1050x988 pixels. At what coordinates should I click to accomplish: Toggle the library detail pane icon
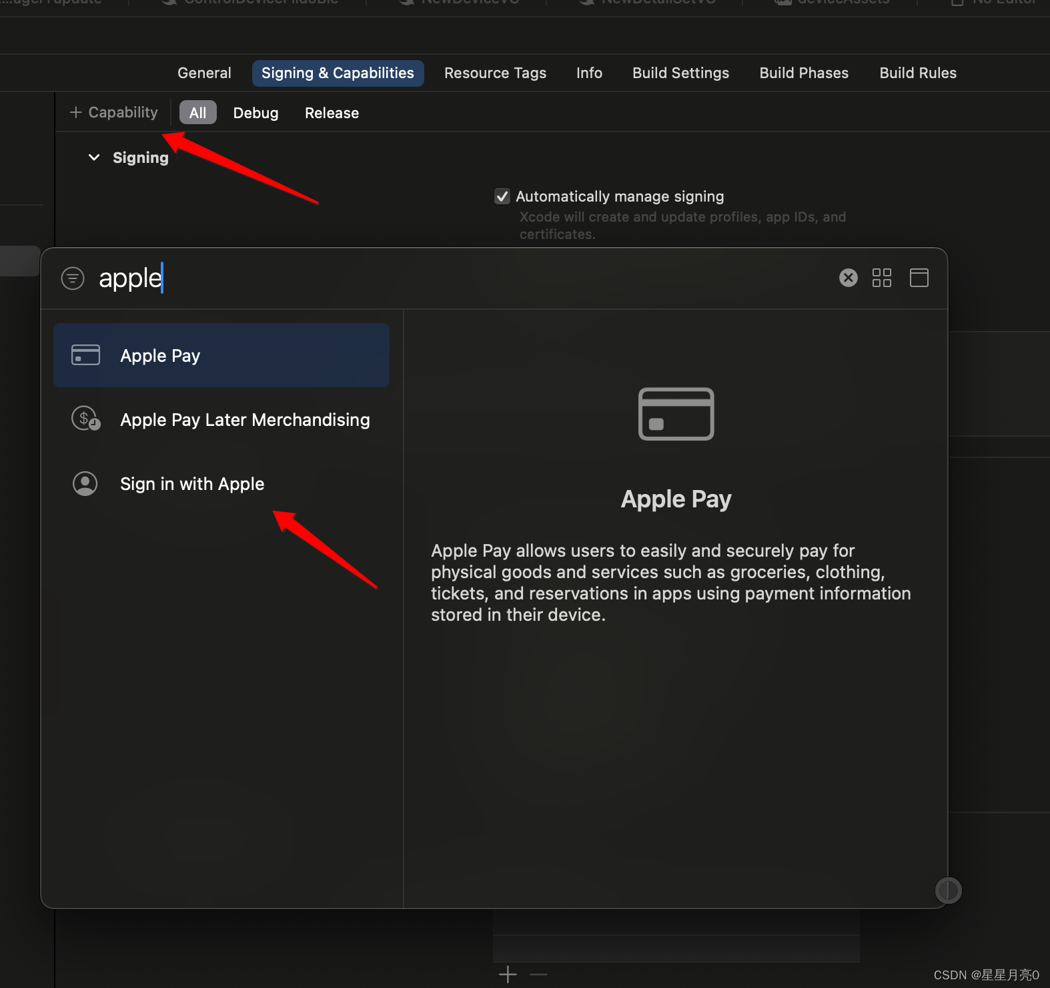919,278
